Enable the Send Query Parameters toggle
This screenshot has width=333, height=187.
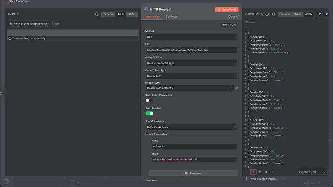click(x=149, y=100)
